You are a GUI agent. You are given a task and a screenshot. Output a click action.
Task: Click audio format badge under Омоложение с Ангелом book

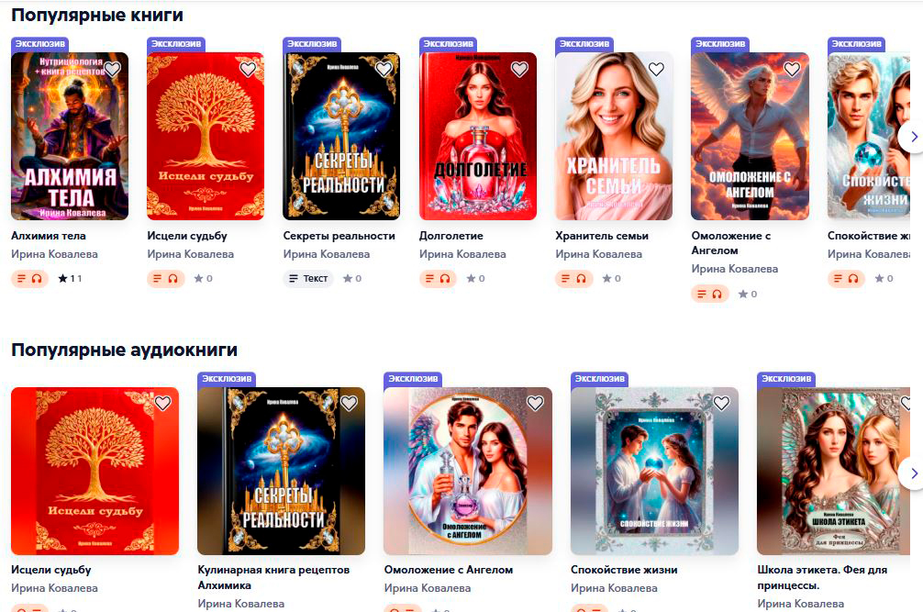click(710, 294)
